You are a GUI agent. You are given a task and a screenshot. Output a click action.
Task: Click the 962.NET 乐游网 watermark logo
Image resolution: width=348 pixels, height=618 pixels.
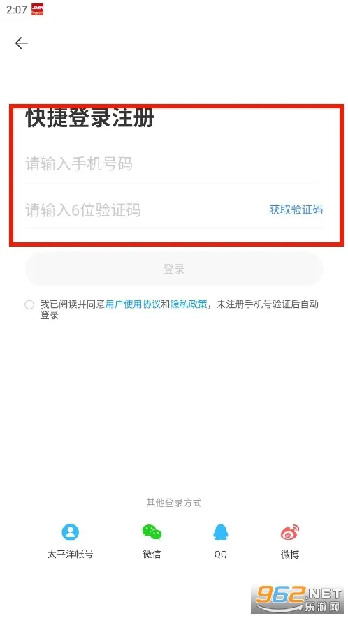click(298, 598)
